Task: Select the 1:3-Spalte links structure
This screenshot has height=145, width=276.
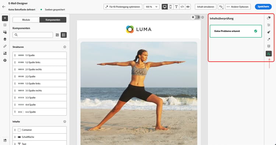Action: pyautogui.click(x=40, y=83)
